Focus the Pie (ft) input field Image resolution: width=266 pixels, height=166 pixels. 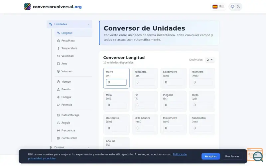point(145,105)
